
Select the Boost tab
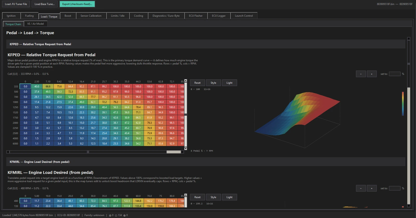click(x=68, y=16)
